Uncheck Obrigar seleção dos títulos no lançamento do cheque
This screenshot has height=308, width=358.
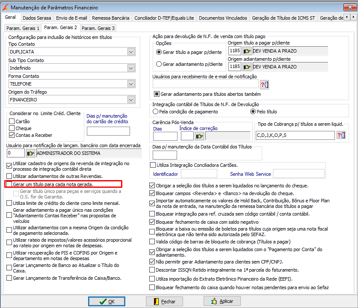[152, 185]
